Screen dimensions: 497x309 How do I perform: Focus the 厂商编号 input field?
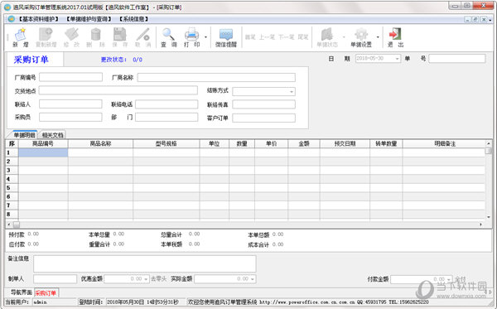[70, 77]
